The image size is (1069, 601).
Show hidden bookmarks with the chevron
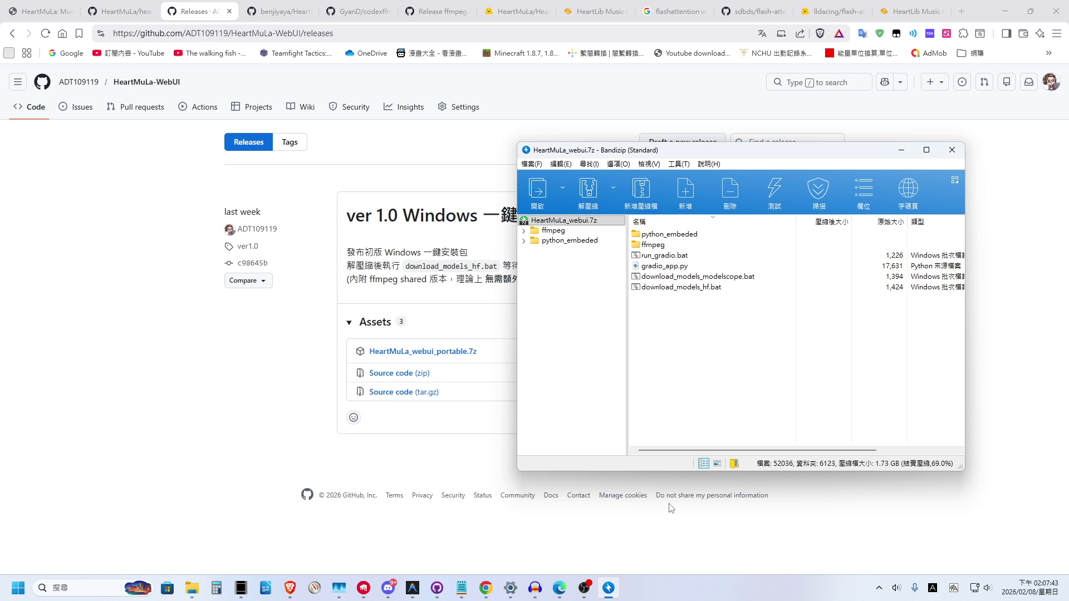pyautogui.click(x=1049, y=53)
